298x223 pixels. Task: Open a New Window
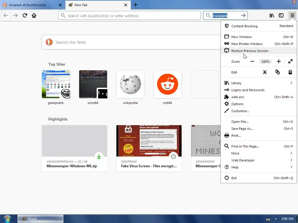pos(258,37)
